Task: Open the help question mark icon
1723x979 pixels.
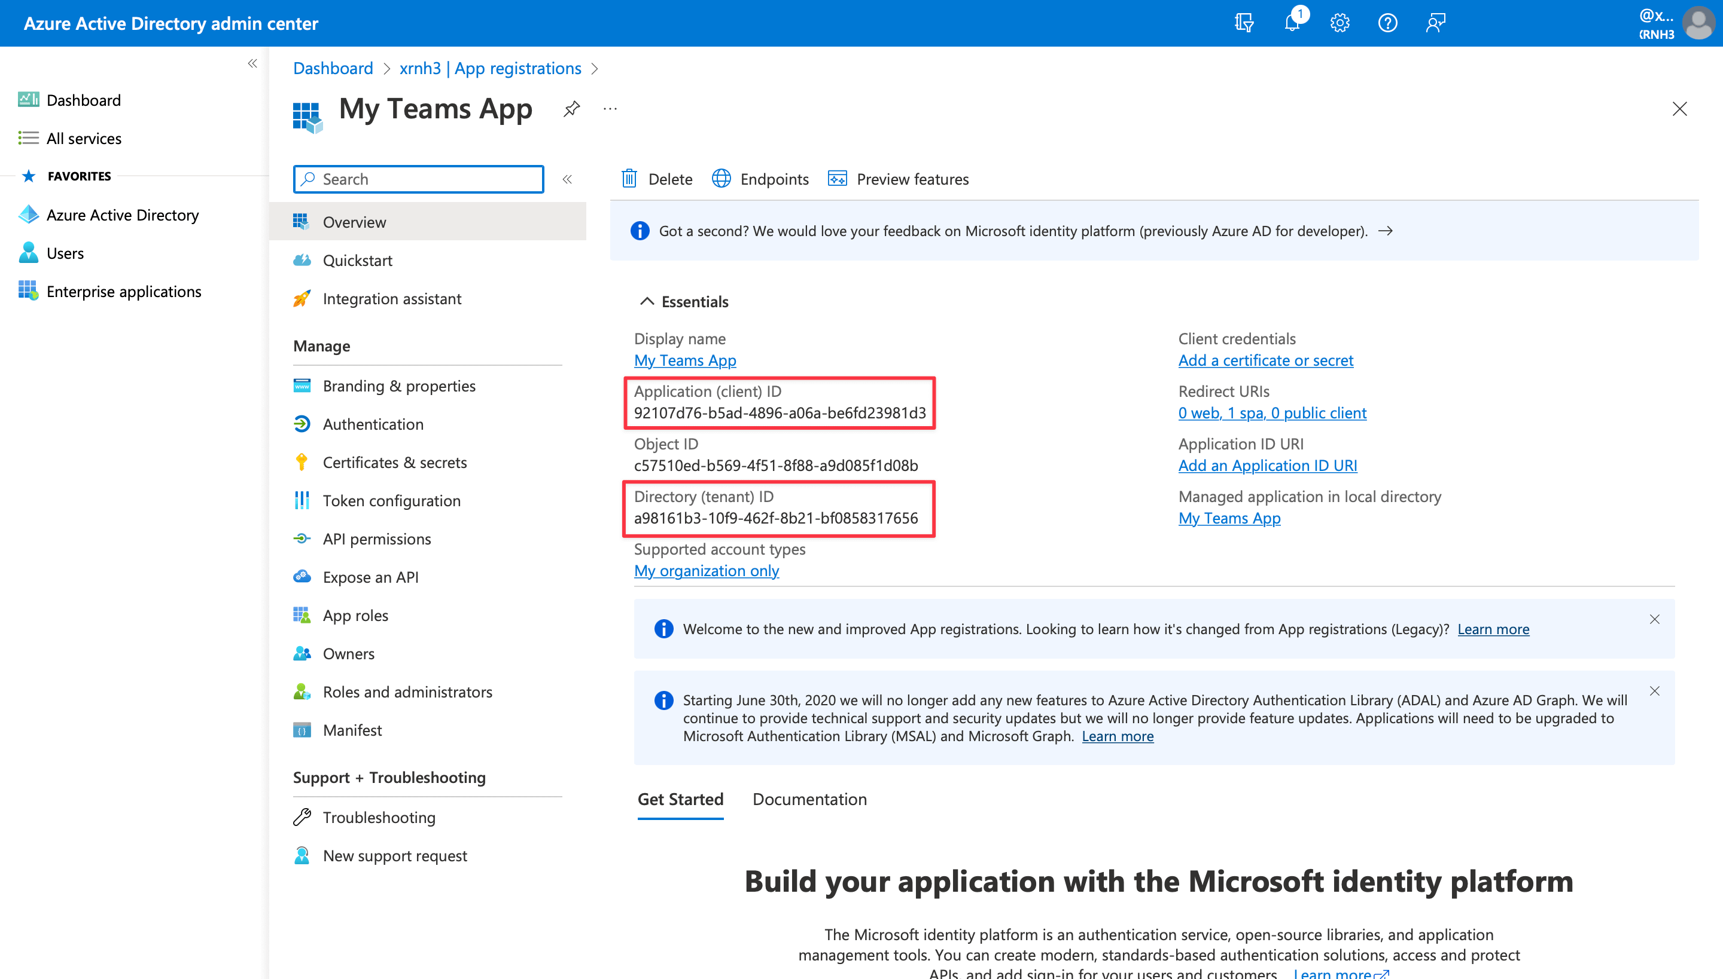Action: click(1387, 23)
